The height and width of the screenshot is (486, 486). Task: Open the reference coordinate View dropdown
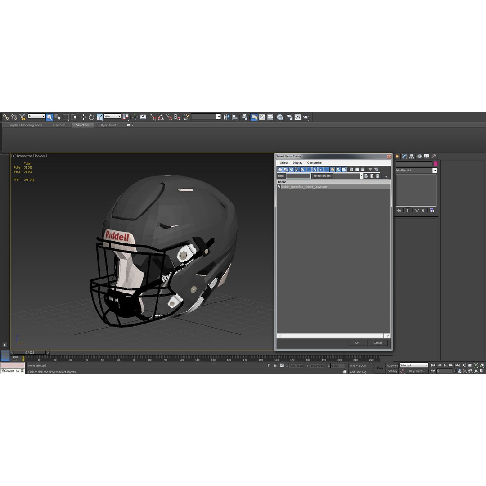pyautogui.click(x=112, y=116)
